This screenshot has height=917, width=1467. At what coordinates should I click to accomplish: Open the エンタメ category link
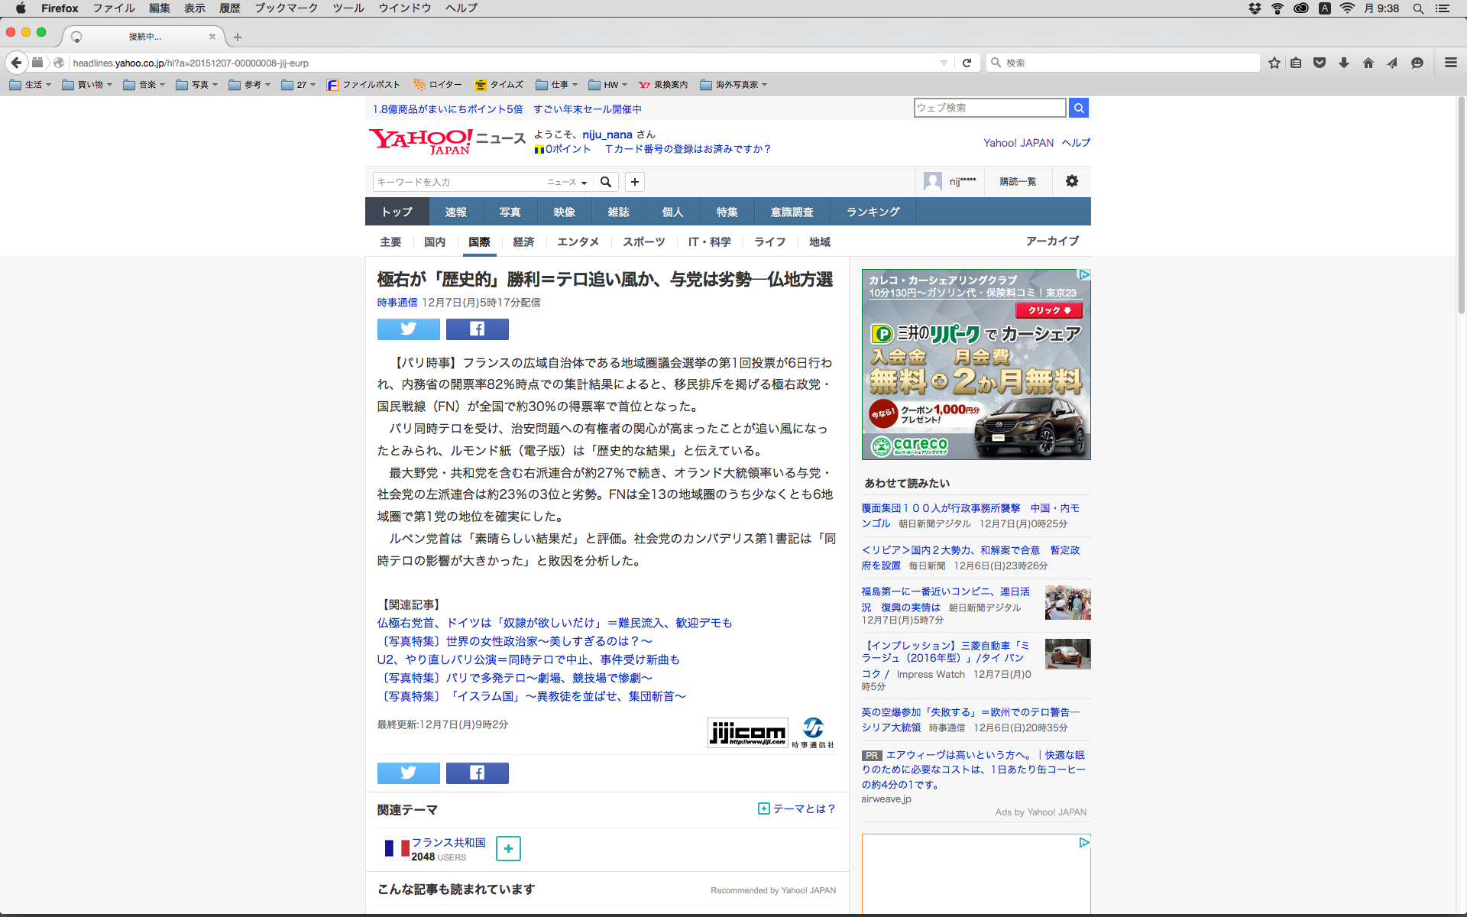click(x=578, y=241)
